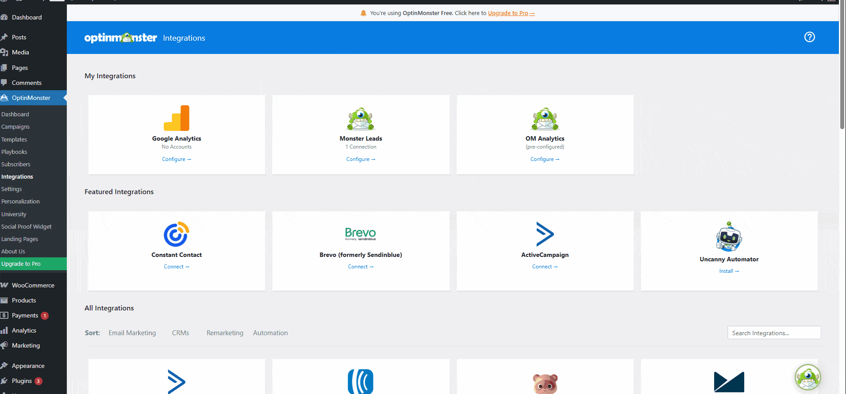Click the Uncanny Automator robot icon

coord(729,237)
